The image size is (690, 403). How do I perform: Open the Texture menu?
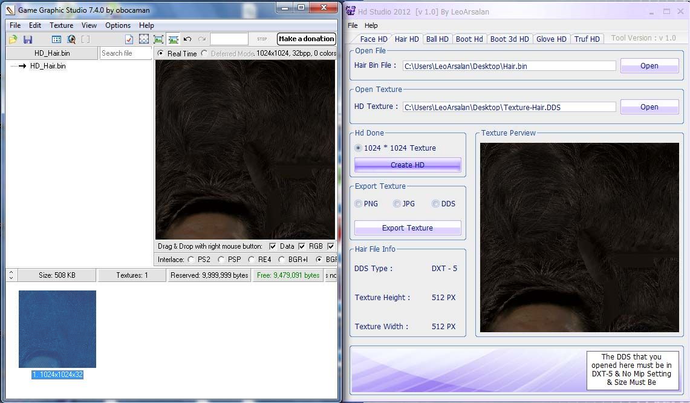(61, 25)
